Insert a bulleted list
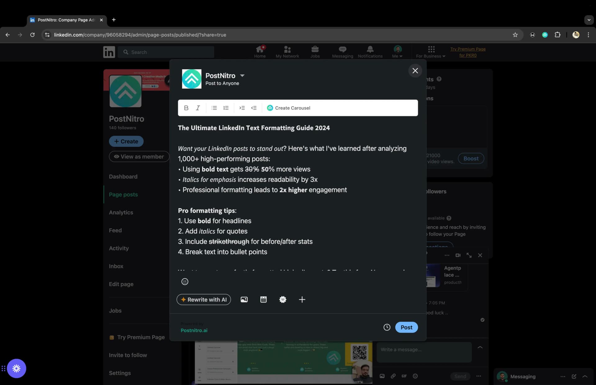 point(214,108)
